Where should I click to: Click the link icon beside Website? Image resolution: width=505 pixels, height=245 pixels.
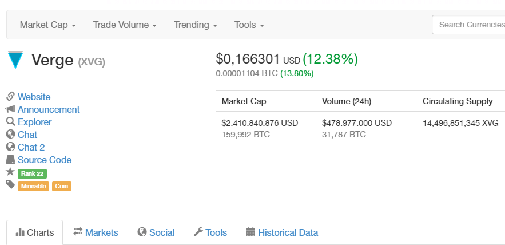click(x=10, y=97)
